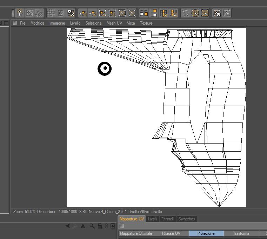Click the greyed-out last icon in the top toolbar

click(x=227, y=13)
